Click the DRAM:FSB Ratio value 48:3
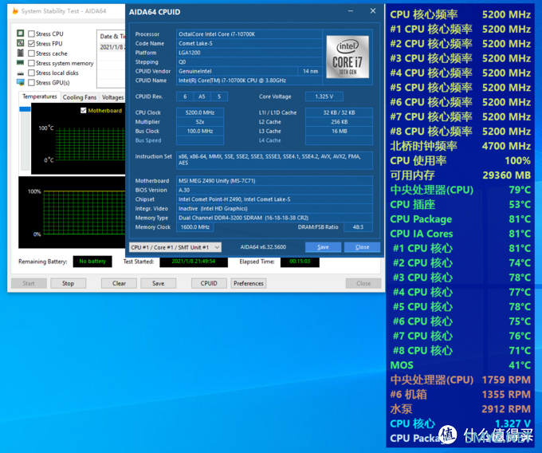The image size is (542, 453). (x=358, y=227)
